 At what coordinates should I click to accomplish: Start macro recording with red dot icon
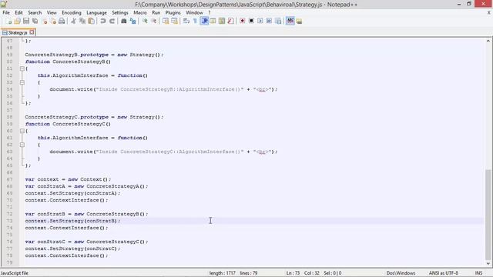[242, 21]
